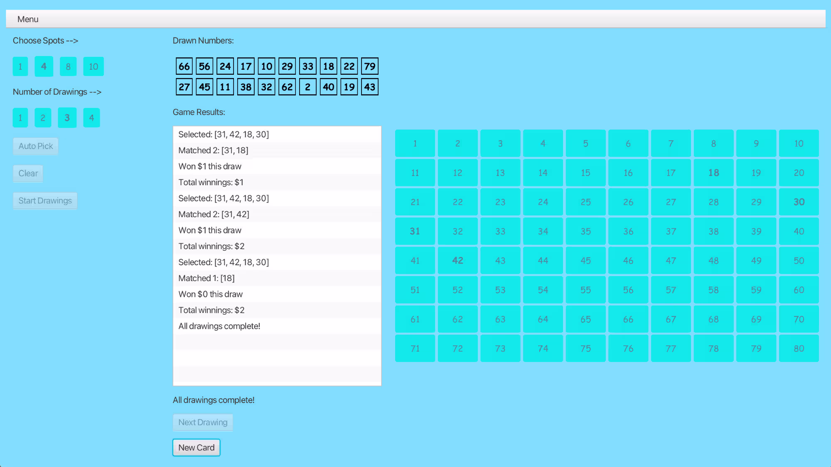Choose number 55 on the grid
This screenshot has height=467, width=831.
pos(585,290)
